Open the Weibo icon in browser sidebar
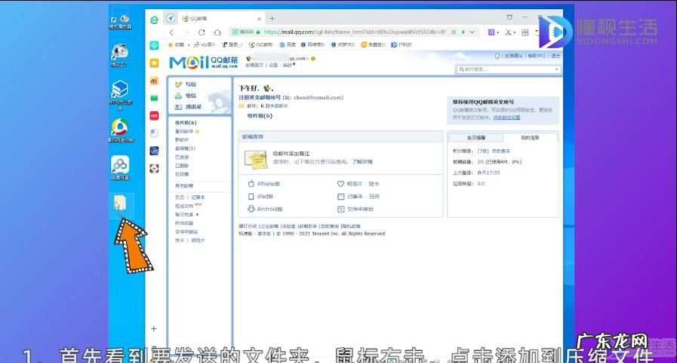Screen dimensions: 677x363 click(154, 81)
